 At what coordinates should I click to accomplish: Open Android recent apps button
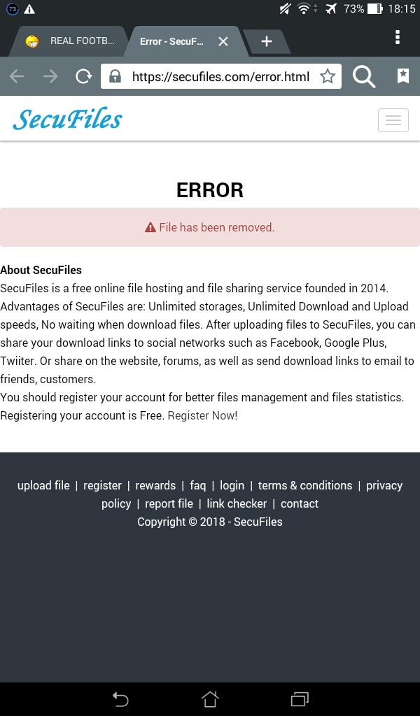click(300, 699)
